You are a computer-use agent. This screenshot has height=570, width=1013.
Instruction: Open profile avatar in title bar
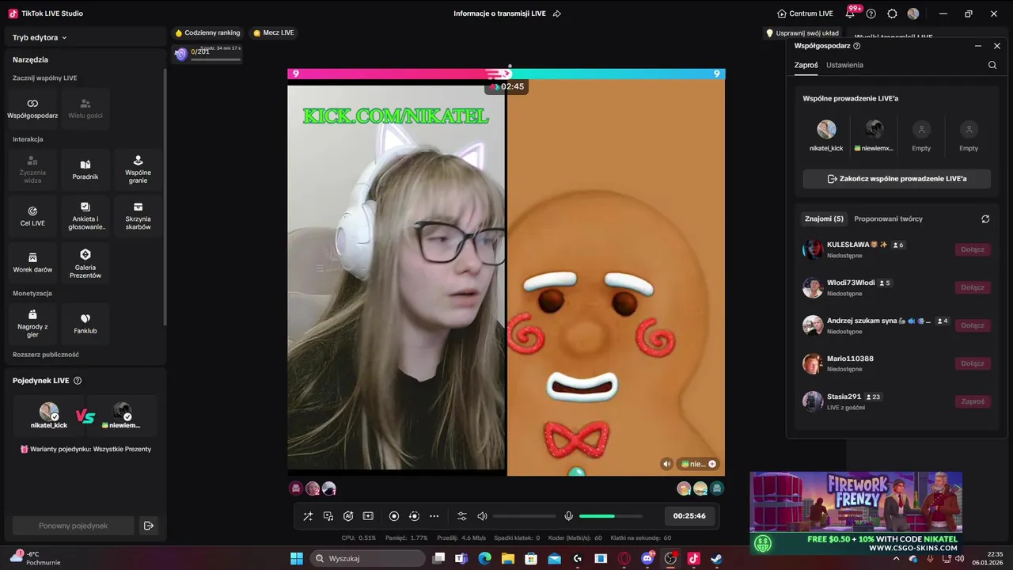click(913, 13)
